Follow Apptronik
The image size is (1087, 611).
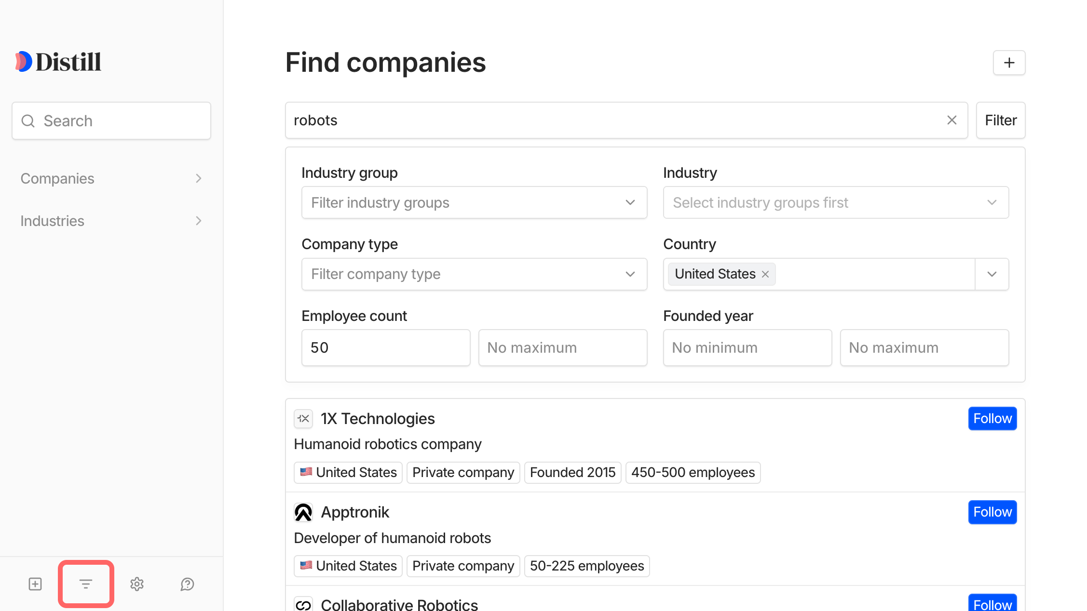click(992, 512)
